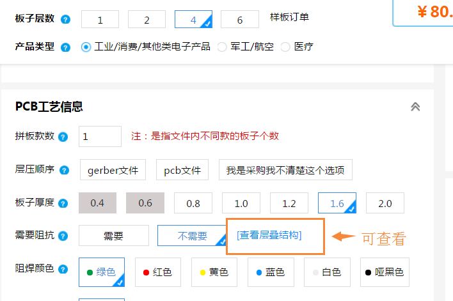Pick 蓝色 solder mask color
Screen dimensions: 453x301
[x=271, y=272]
